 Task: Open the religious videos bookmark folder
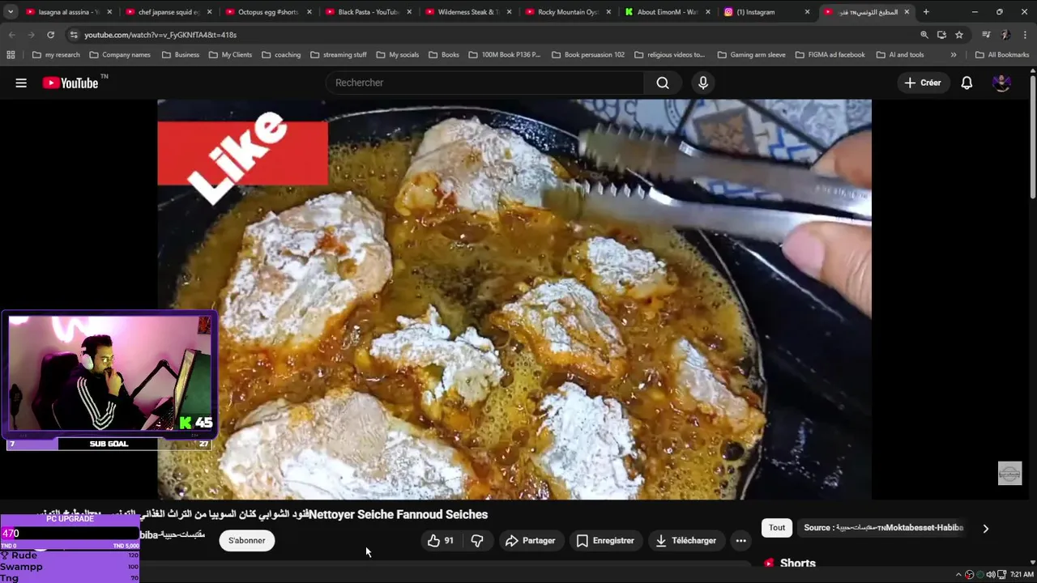(670, 55)
